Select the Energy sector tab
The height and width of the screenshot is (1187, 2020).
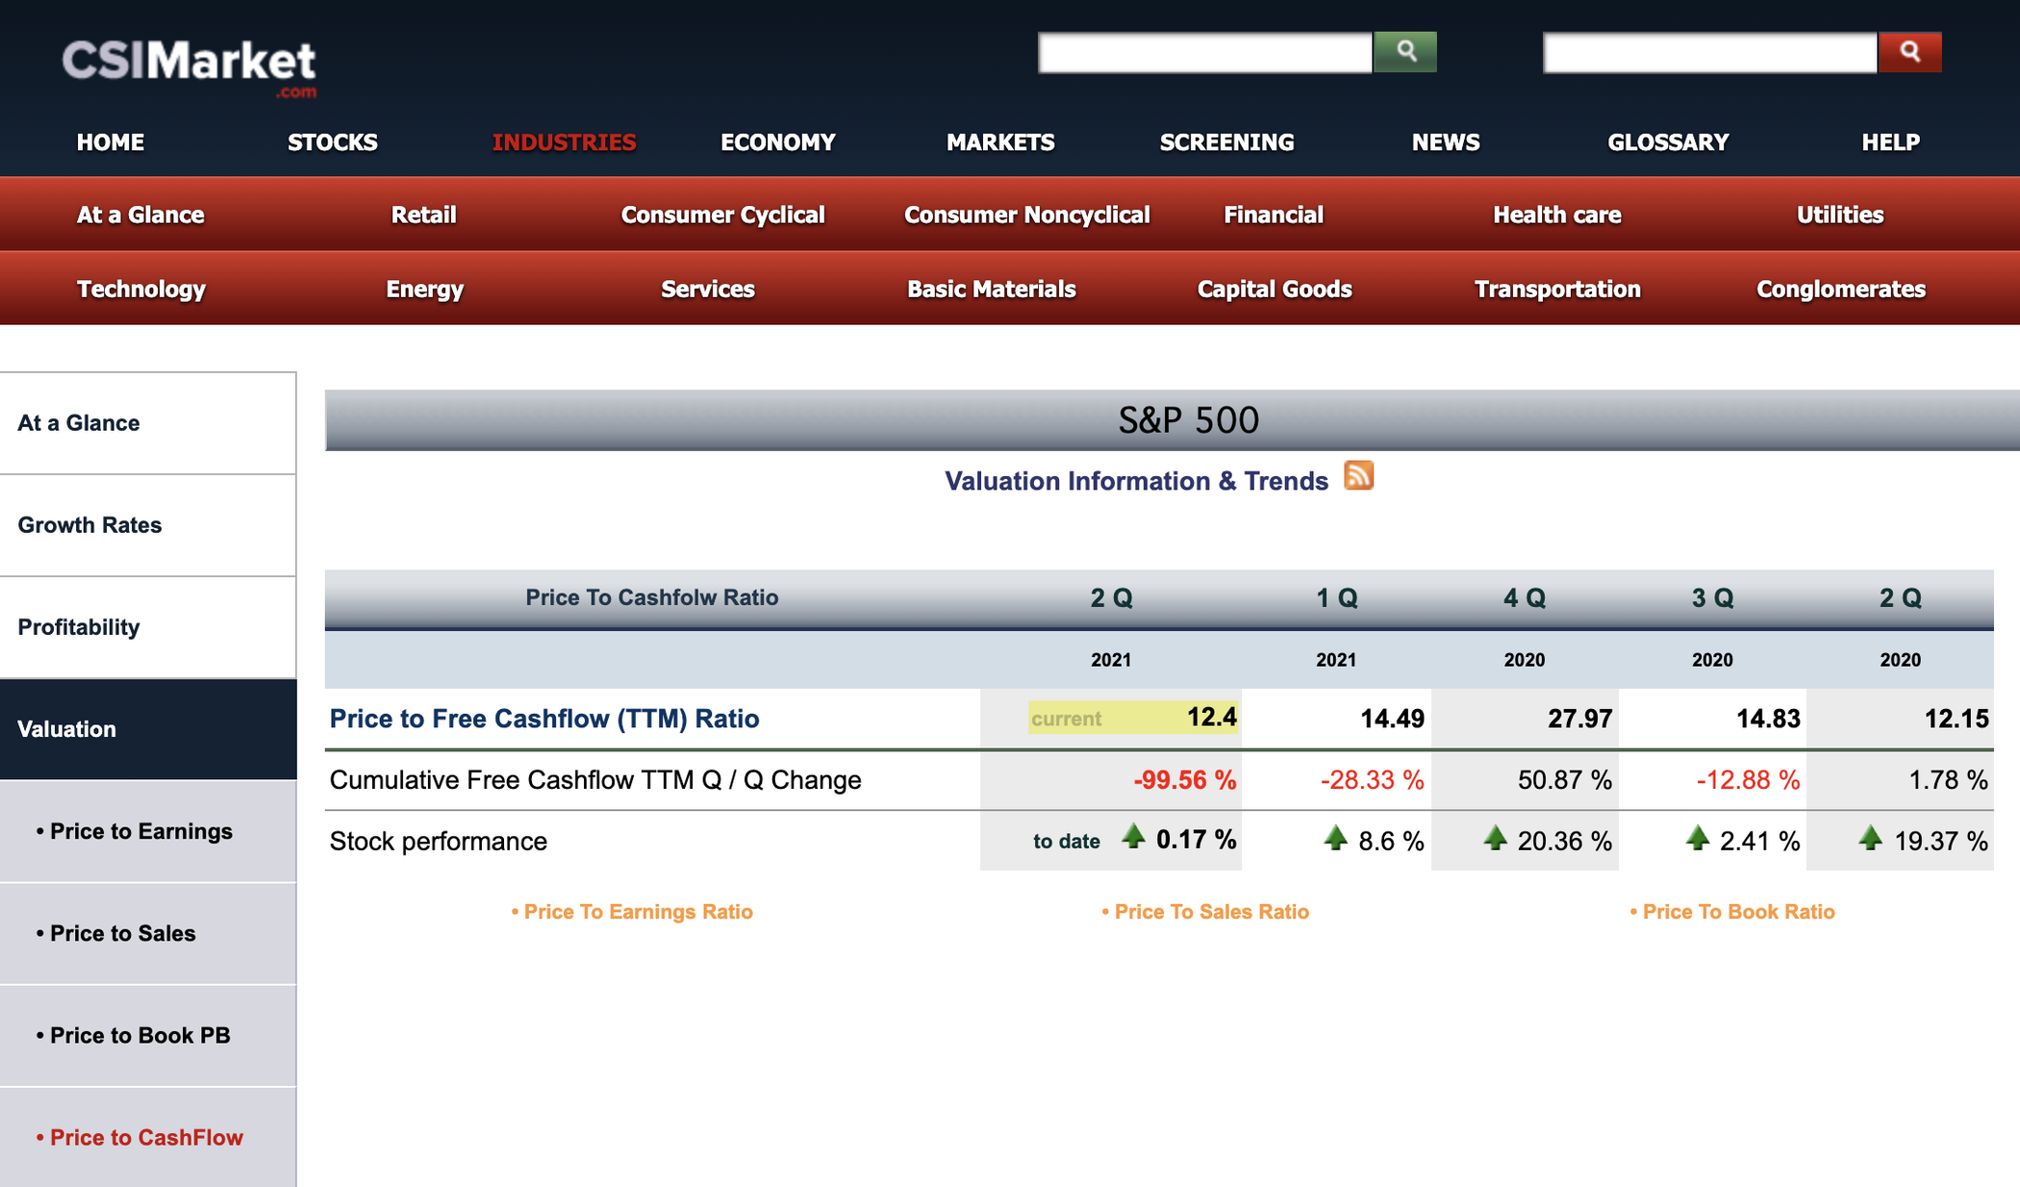pos(424,289)
